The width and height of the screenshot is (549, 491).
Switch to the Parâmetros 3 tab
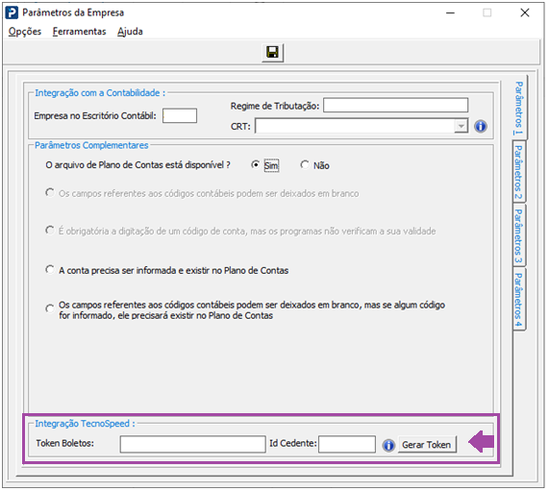point(519,235)
